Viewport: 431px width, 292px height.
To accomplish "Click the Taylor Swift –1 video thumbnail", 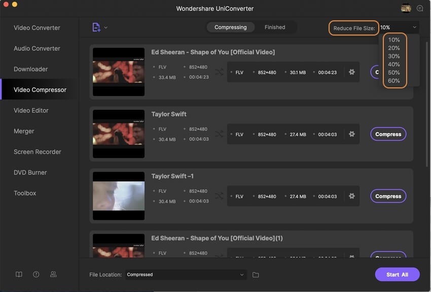I will [x=119, y=196].
